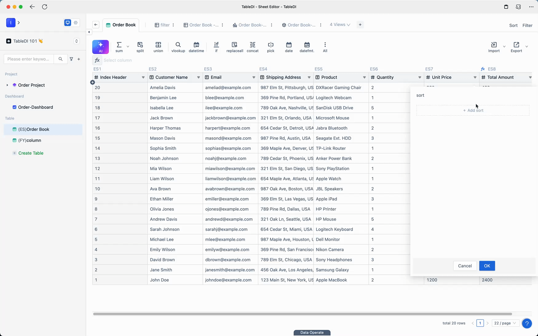Image resolution: width=538 pixels, height=336 pixels.
Task: Open filter view options menu dots
Action: pos(173,25)
